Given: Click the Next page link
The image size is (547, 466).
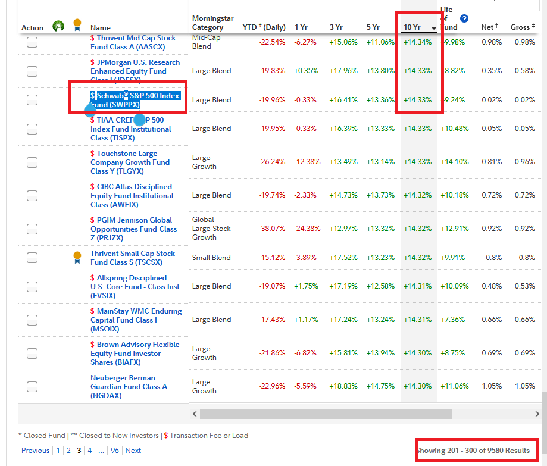Looking at the screenshot, I should pyautogui.click(x=133, y=451).
